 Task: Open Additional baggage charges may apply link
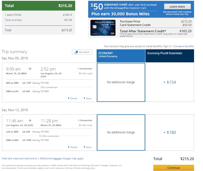pos(62,159)
